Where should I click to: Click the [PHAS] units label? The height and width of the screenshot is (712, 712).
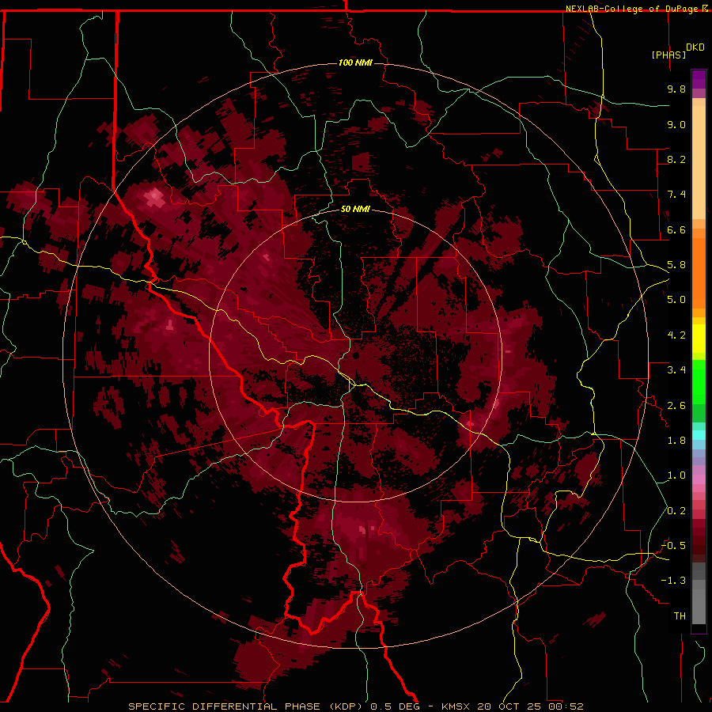[x=668, y=55]
